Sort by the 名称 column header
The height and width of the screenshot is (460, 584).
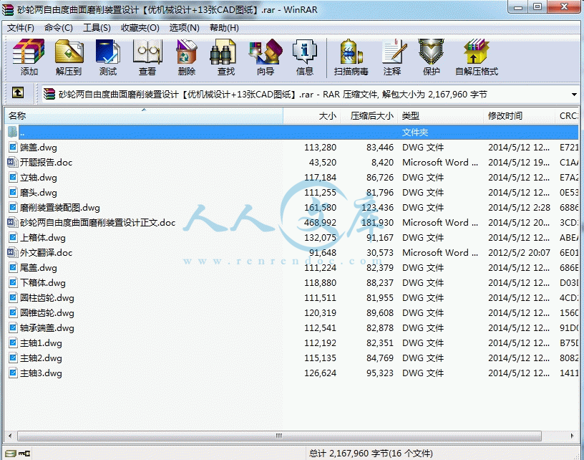[144, 116]
